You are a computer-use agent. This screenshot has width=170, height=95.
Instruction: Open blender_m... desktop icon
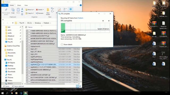point(164,14)
